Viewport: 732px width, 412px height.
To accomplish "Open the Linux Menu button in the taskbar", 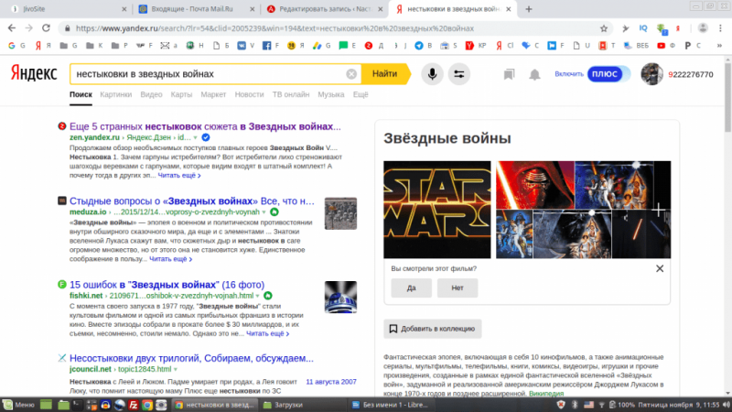I will (x=18, y=405).
